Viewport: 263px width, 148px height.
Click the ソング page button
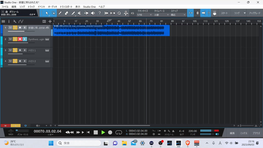237,13
